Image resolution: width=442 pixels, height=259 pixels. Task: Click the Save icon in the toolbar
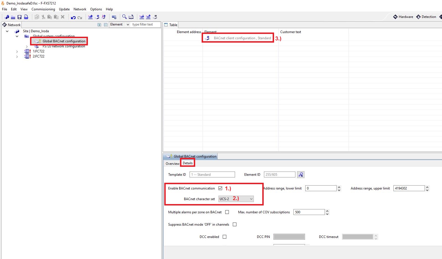click(x=19, y=17)
